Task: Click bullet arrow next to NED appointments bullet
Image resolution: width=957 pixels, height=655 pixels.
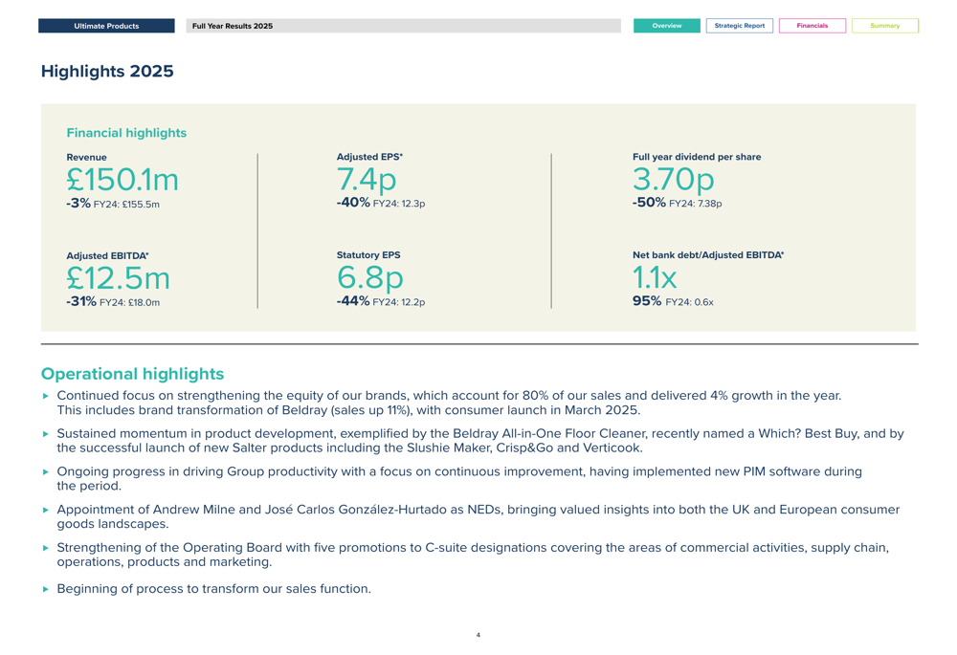Action: pyautogui.click(x=44, y=510)
